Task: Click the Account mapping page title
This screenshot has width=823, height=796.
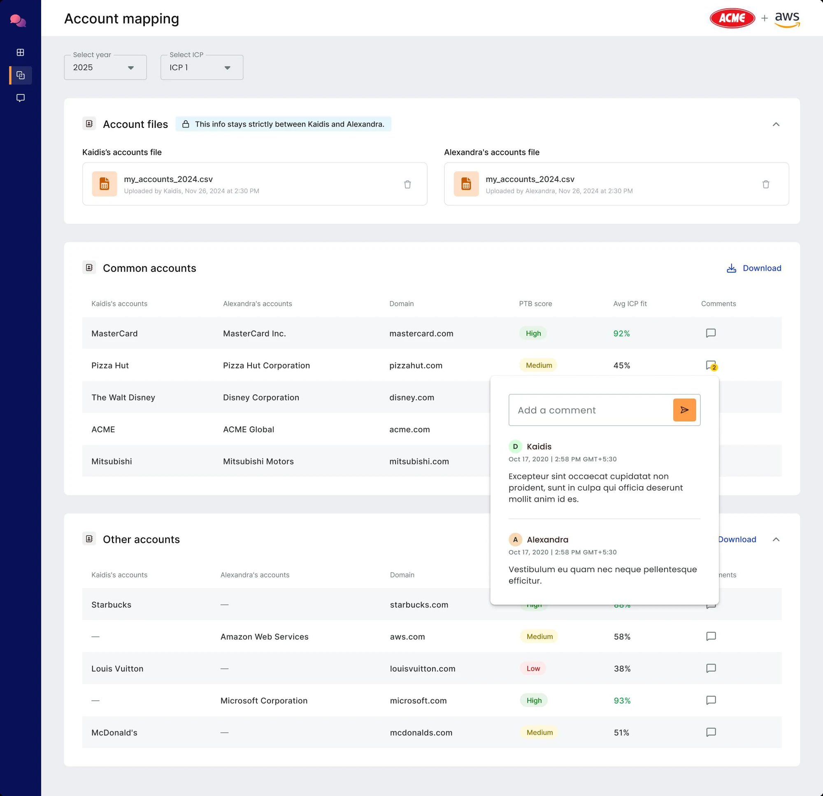Action: tap(121, 19)
